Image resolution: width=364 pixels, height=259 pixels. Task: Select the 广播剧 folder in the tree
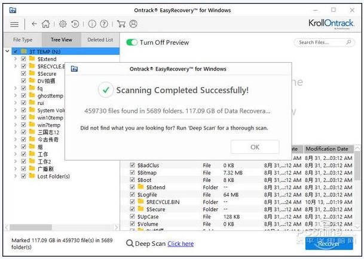tap(45, 169)
